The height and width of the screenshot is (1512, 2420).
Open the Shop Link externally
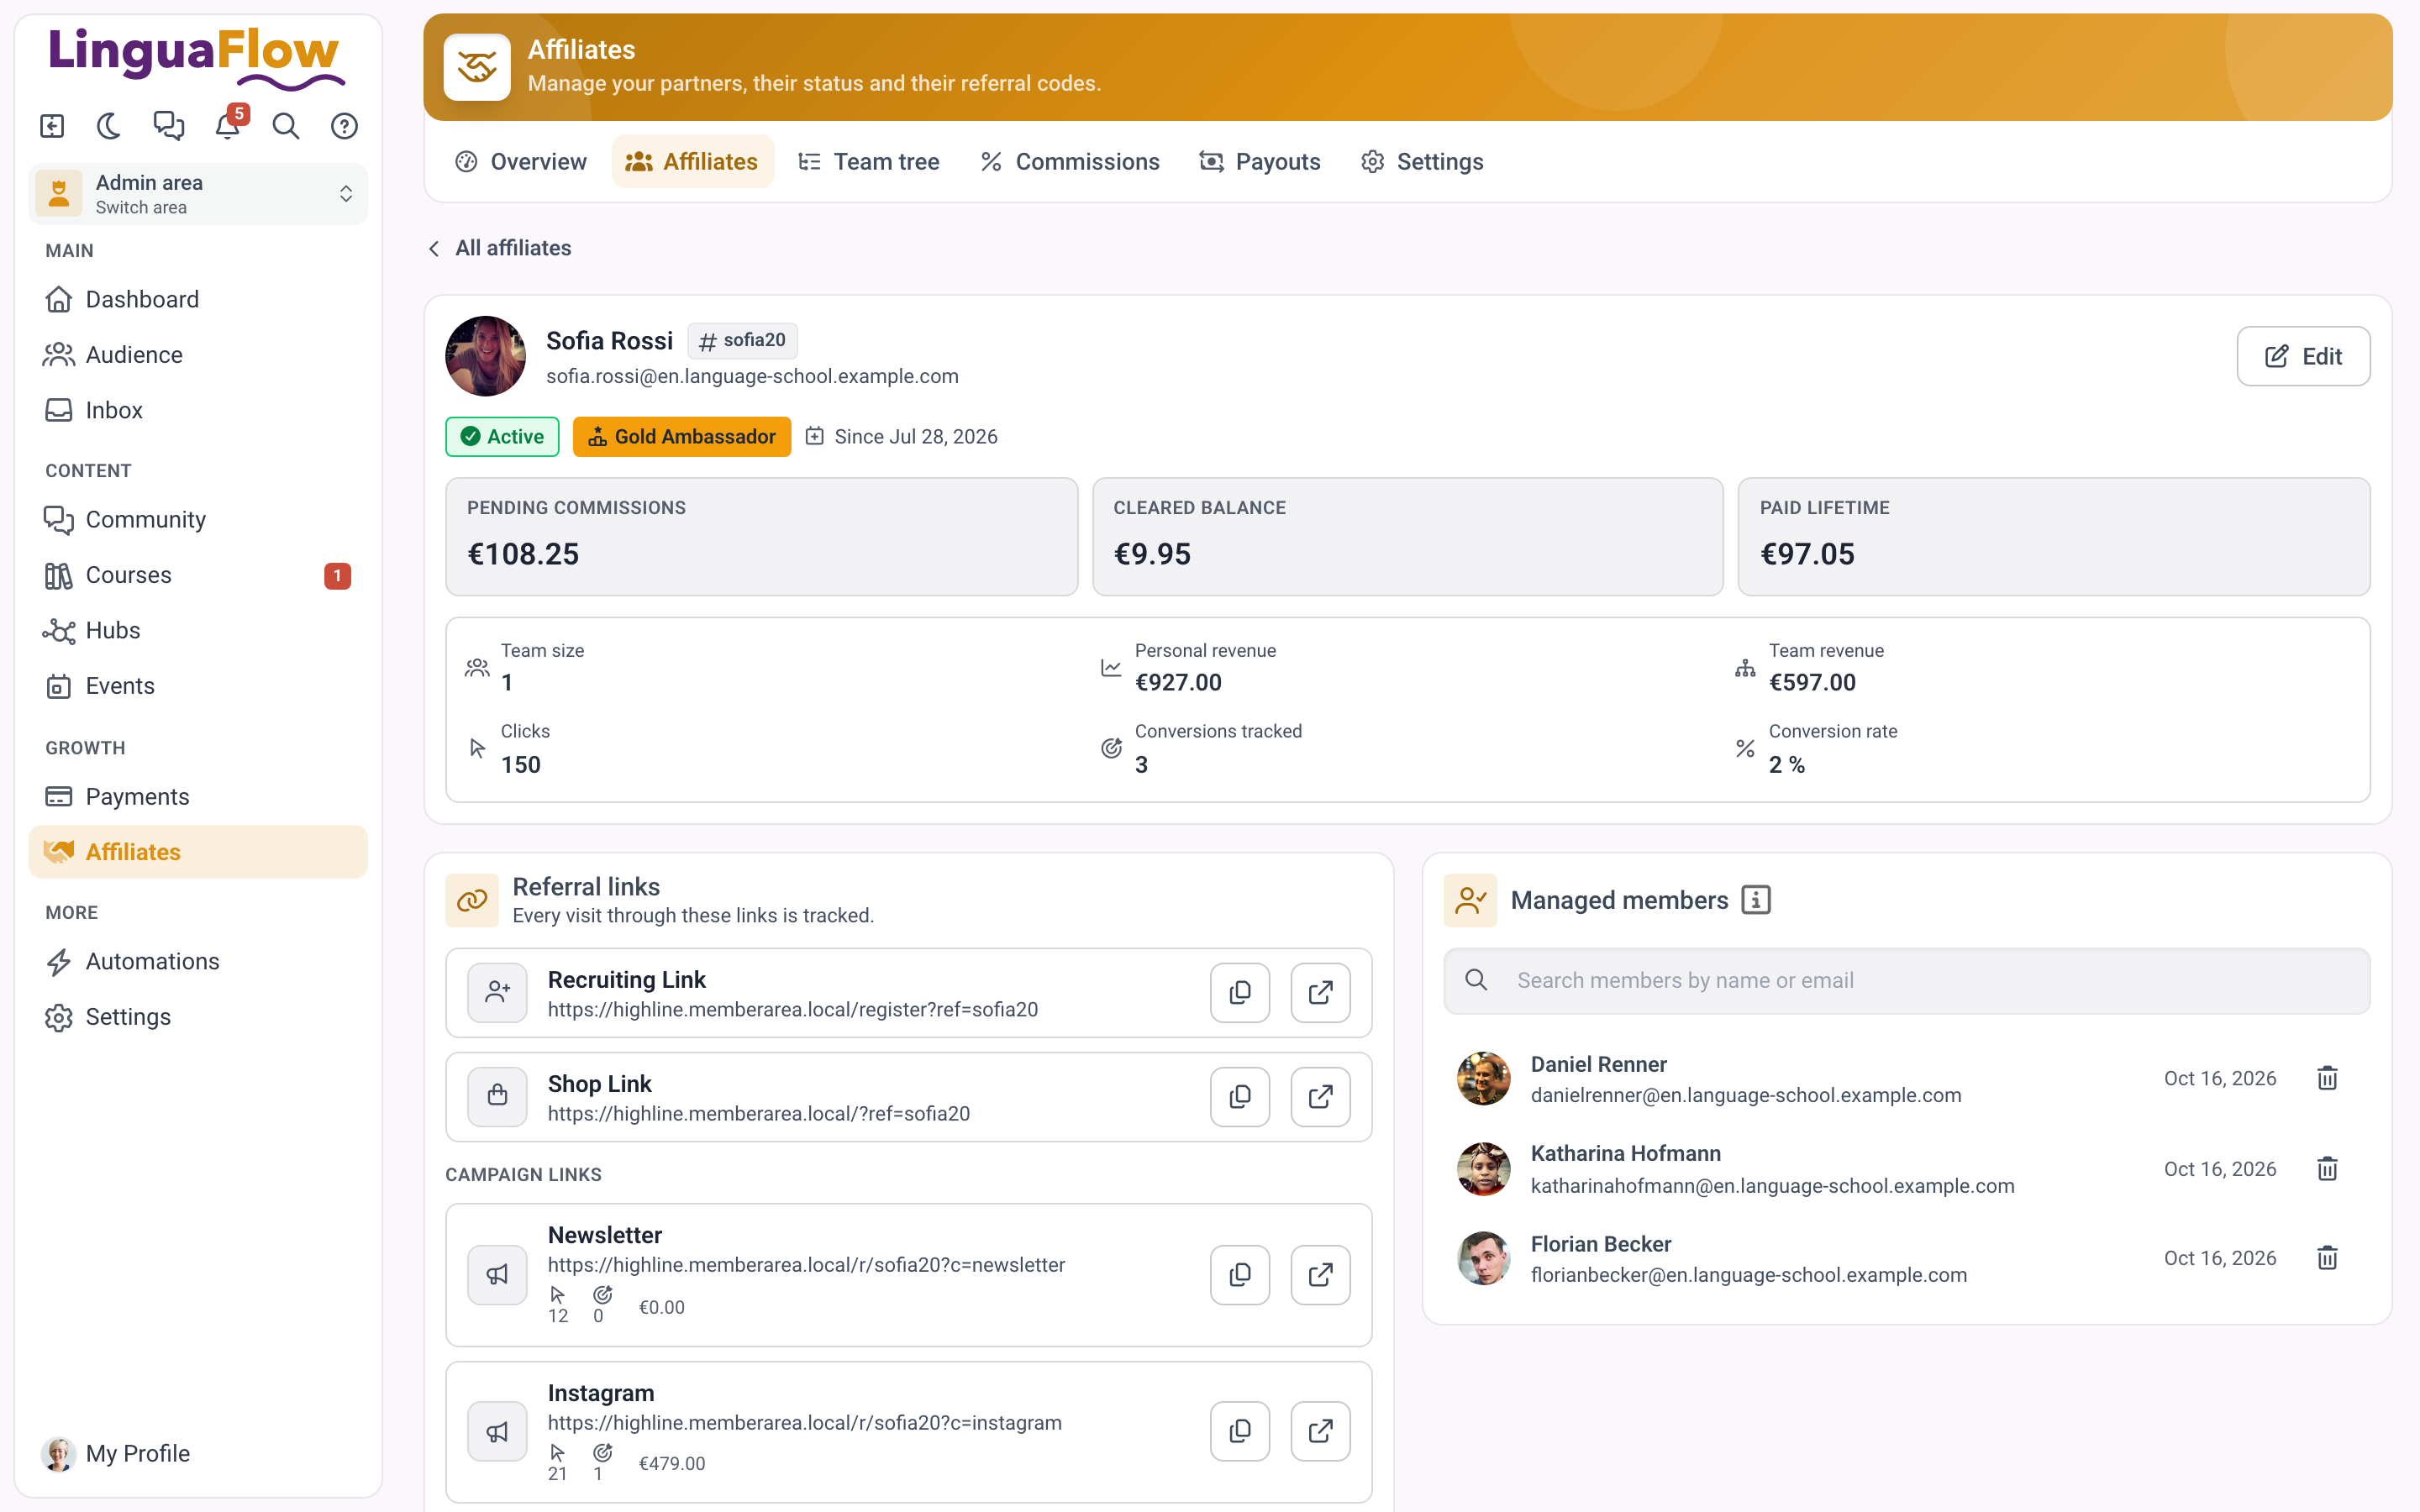point(1320,1097)
